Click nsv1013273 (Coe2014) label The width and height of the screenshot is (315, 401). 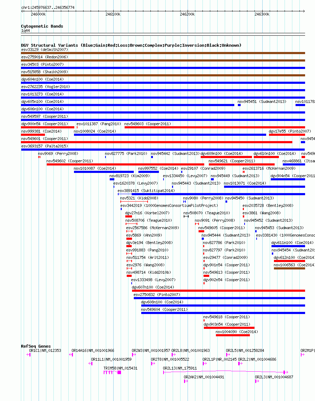[x=42, y=94]
